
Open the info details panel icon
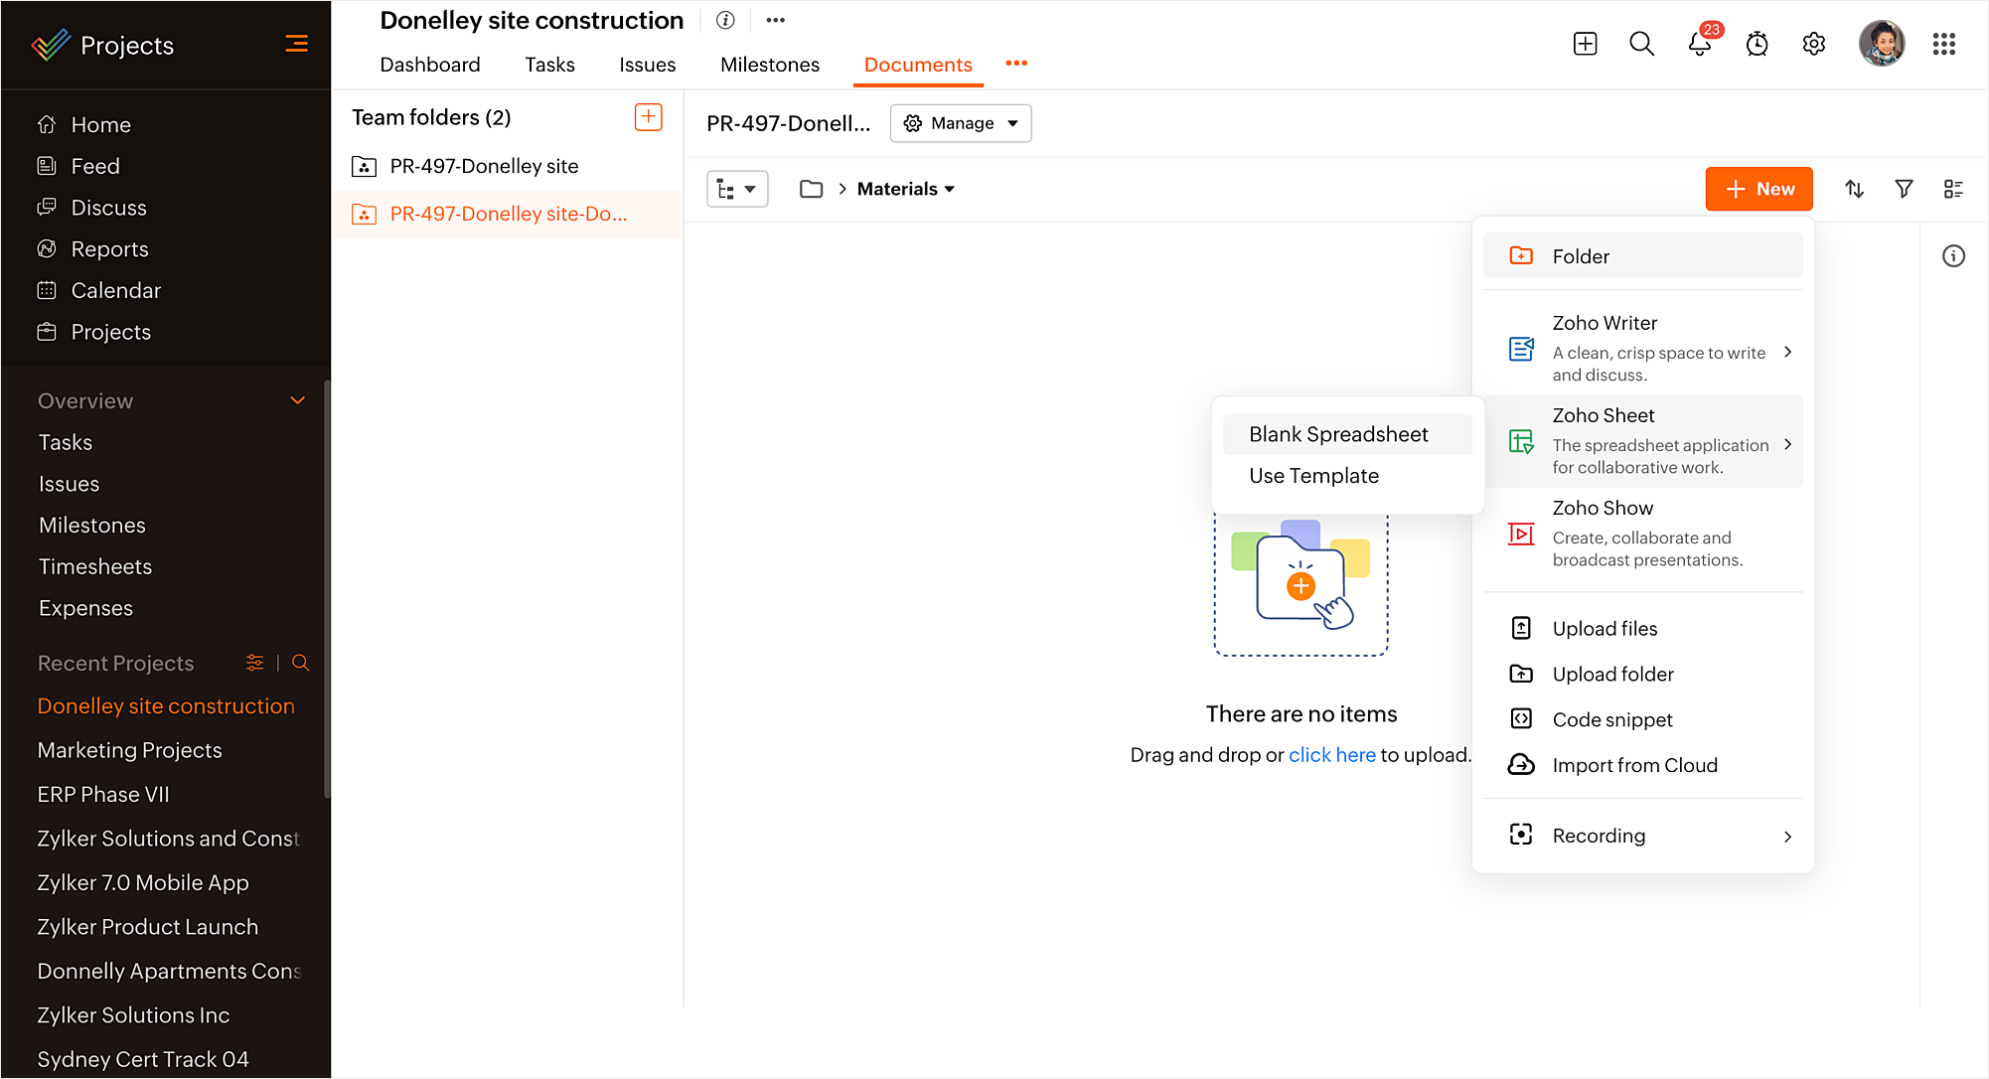click(x=1953, y=256)
